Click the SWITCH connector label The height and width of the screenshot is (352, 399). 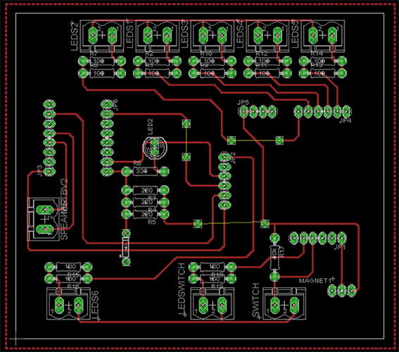(255, 301)
